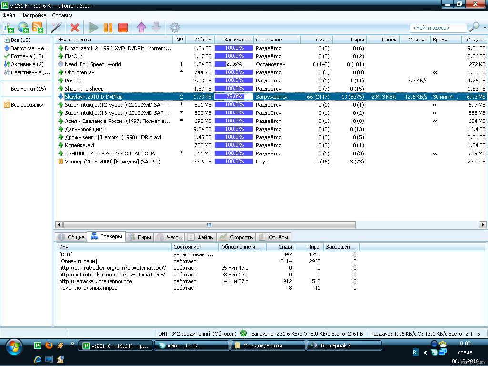Switch to the 'Трекеры' tab
The image size is (488, 366).
pyautogui.click(x=106, y=236)
